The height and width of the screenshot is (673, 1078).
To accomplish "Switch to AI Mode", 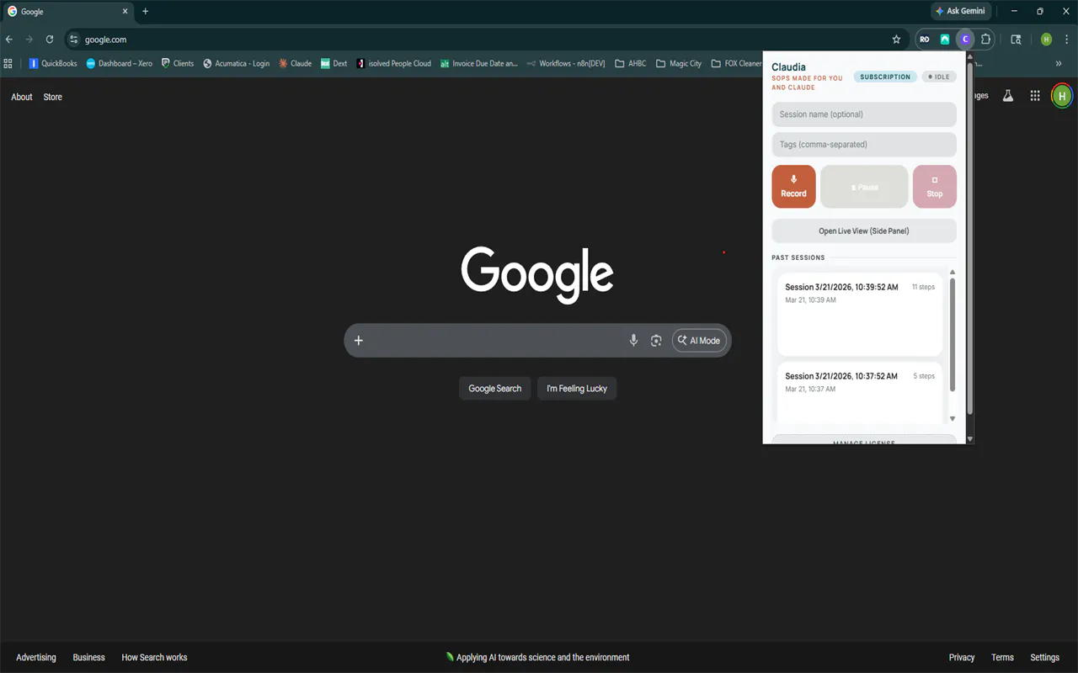I will click(x=699, y=341).
